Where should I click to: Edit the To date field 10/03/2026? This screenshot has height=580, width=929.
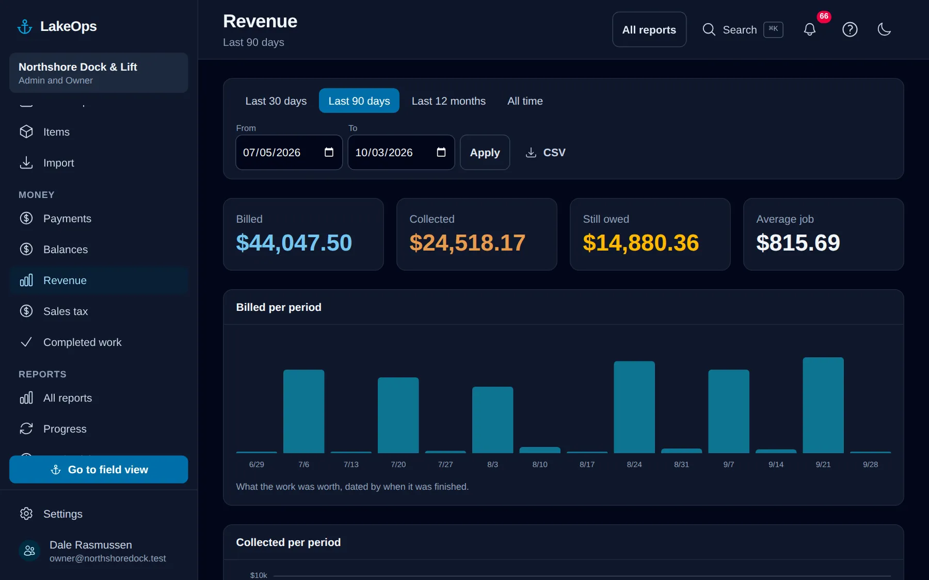[x=401, y=153]
